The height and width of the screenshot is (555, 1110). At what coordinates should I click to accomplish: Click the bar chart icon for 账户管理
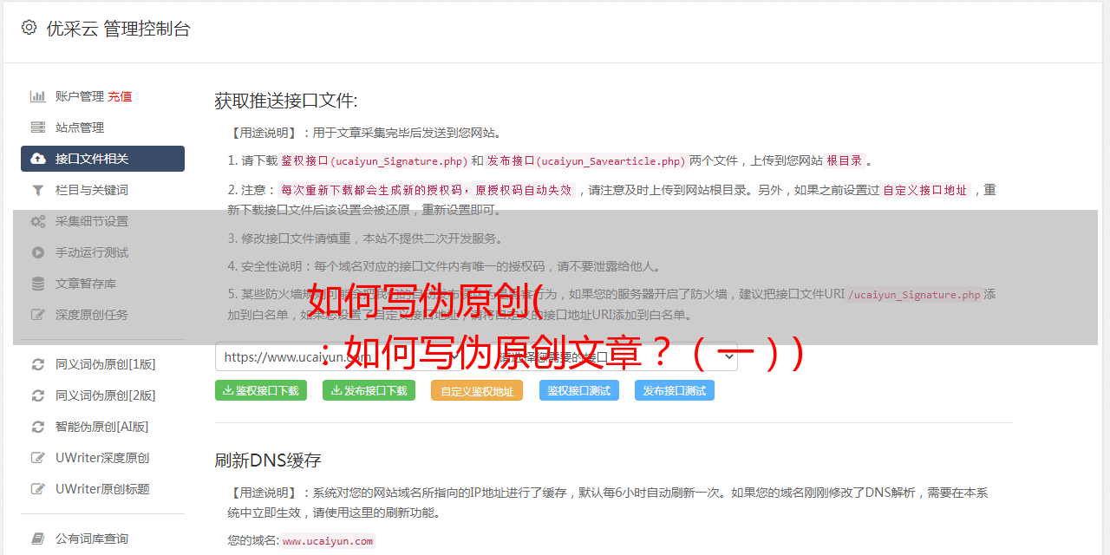(38, 96)
